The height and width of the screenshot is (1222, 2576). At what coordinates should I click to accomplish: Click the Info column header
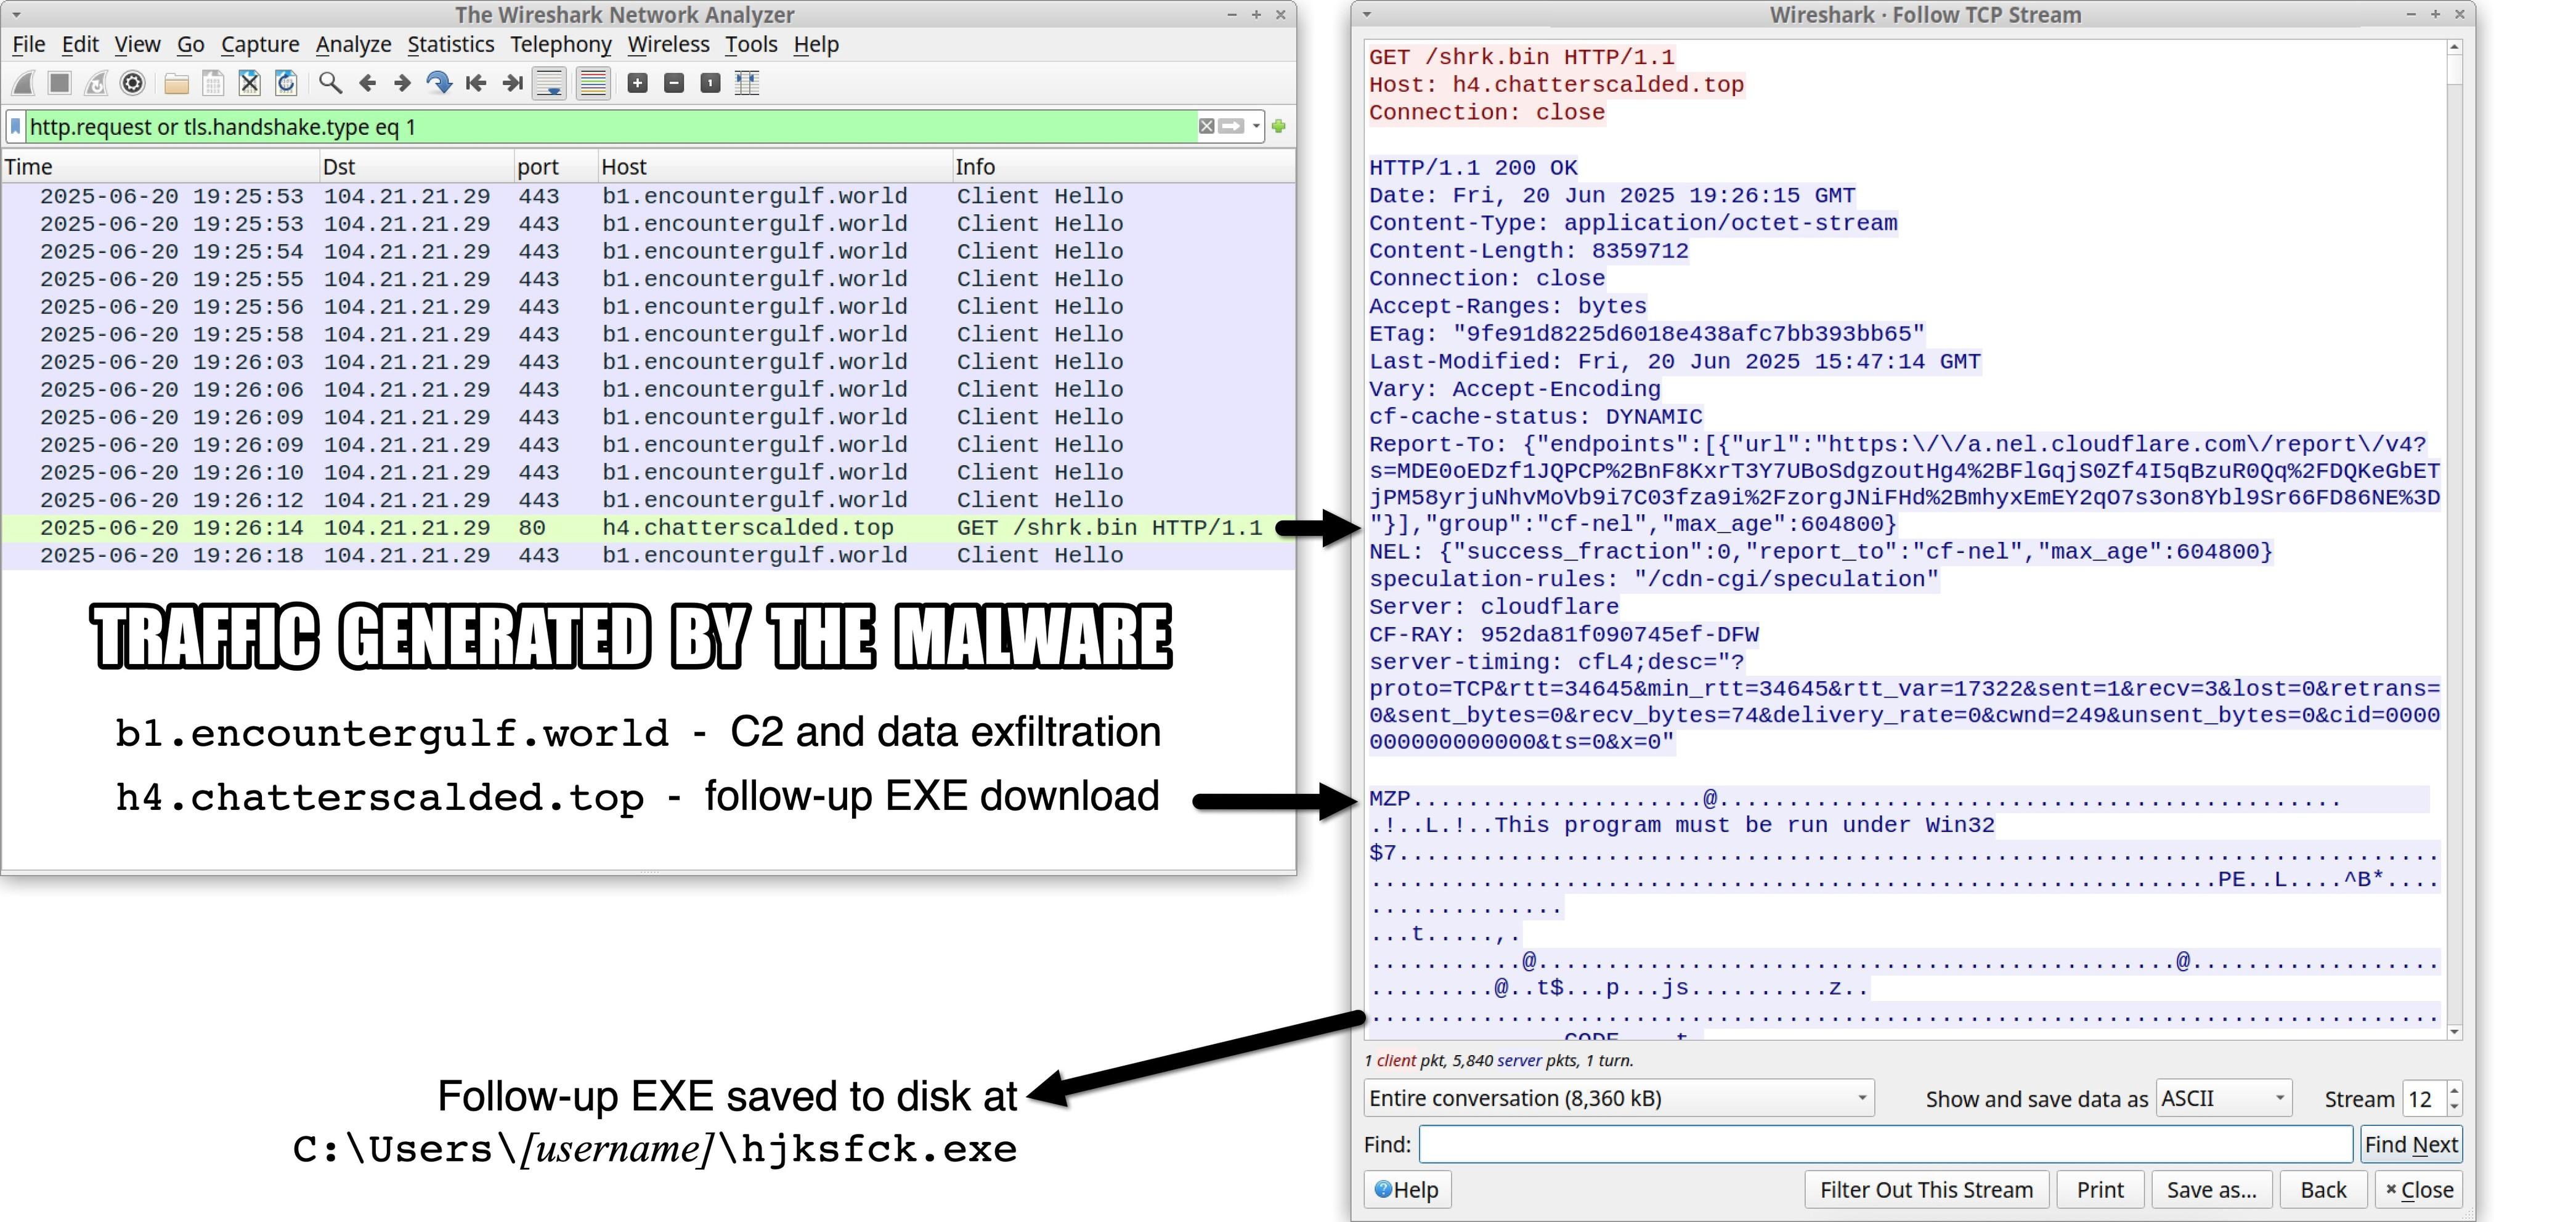pos(1123,167)
